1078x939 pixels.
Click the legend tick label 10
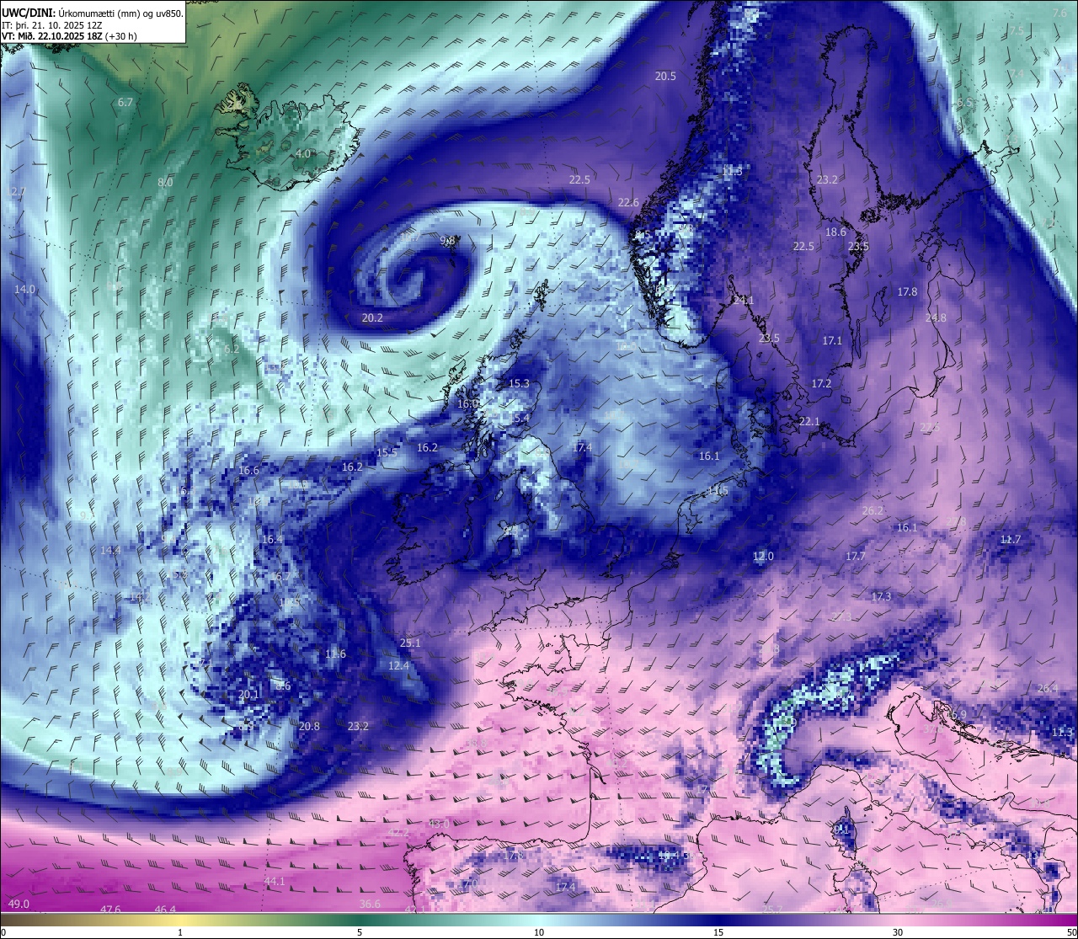[x=539, y=932]
